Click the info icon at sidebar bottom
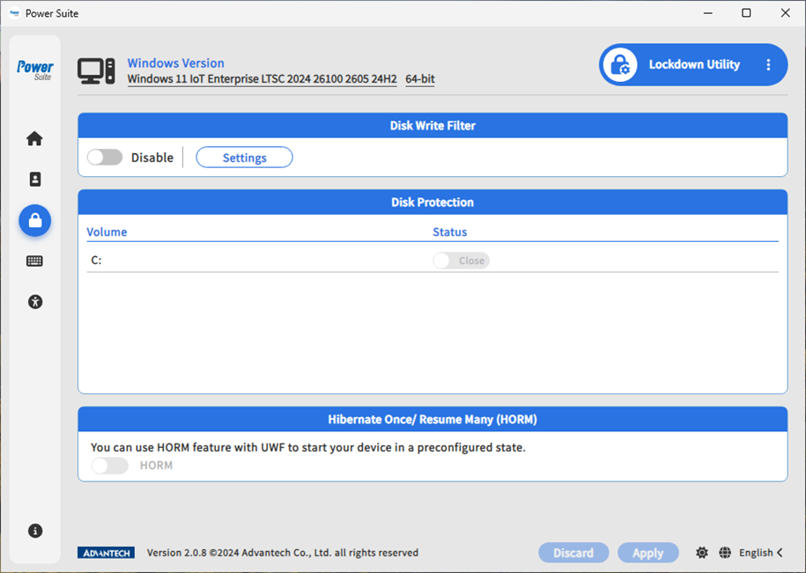The image size is (806, 573). pyautogui.click(x=34, y=530)
